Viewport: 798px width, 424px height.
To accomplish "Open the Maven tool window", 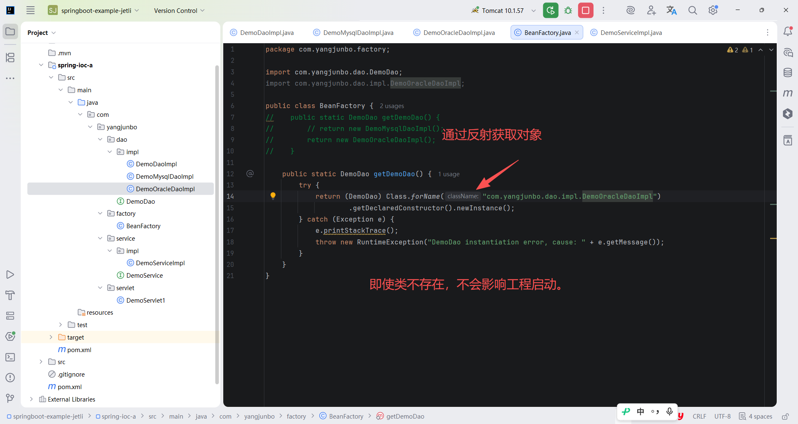I will 788,93.
